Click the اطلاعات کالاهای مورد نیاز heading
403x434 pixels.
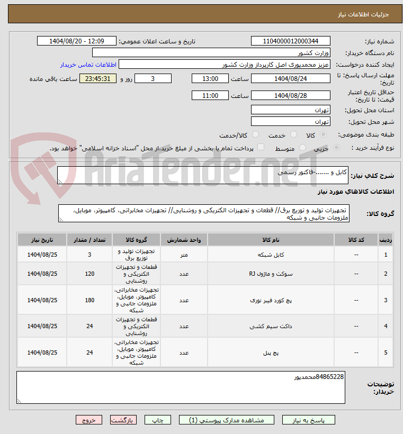point(356,192)
